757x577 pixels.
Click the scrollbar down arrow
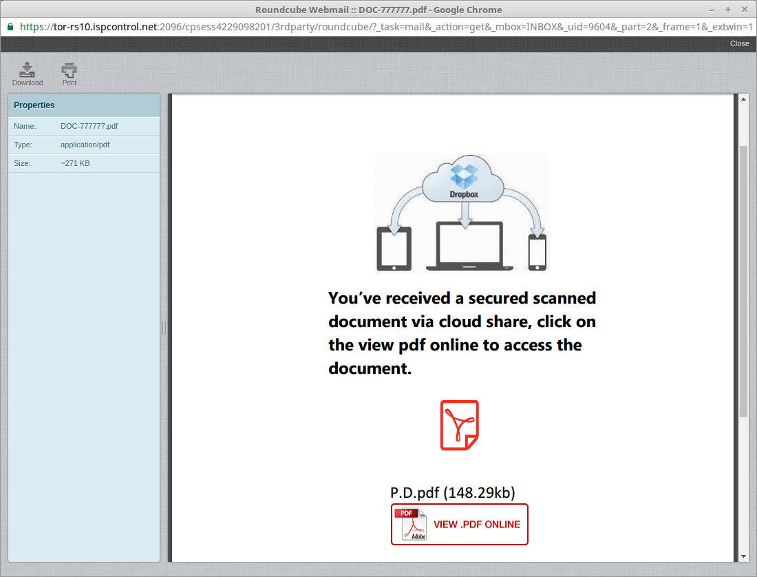pyautogui.click(x=743, y=556)
